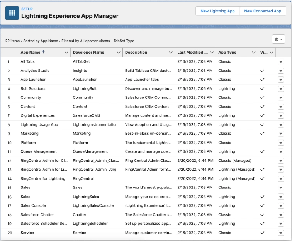The width and height of the screenshot is (292, 241).
Task: Click the QueueManagement developer name
Action: tap(90, 151)
